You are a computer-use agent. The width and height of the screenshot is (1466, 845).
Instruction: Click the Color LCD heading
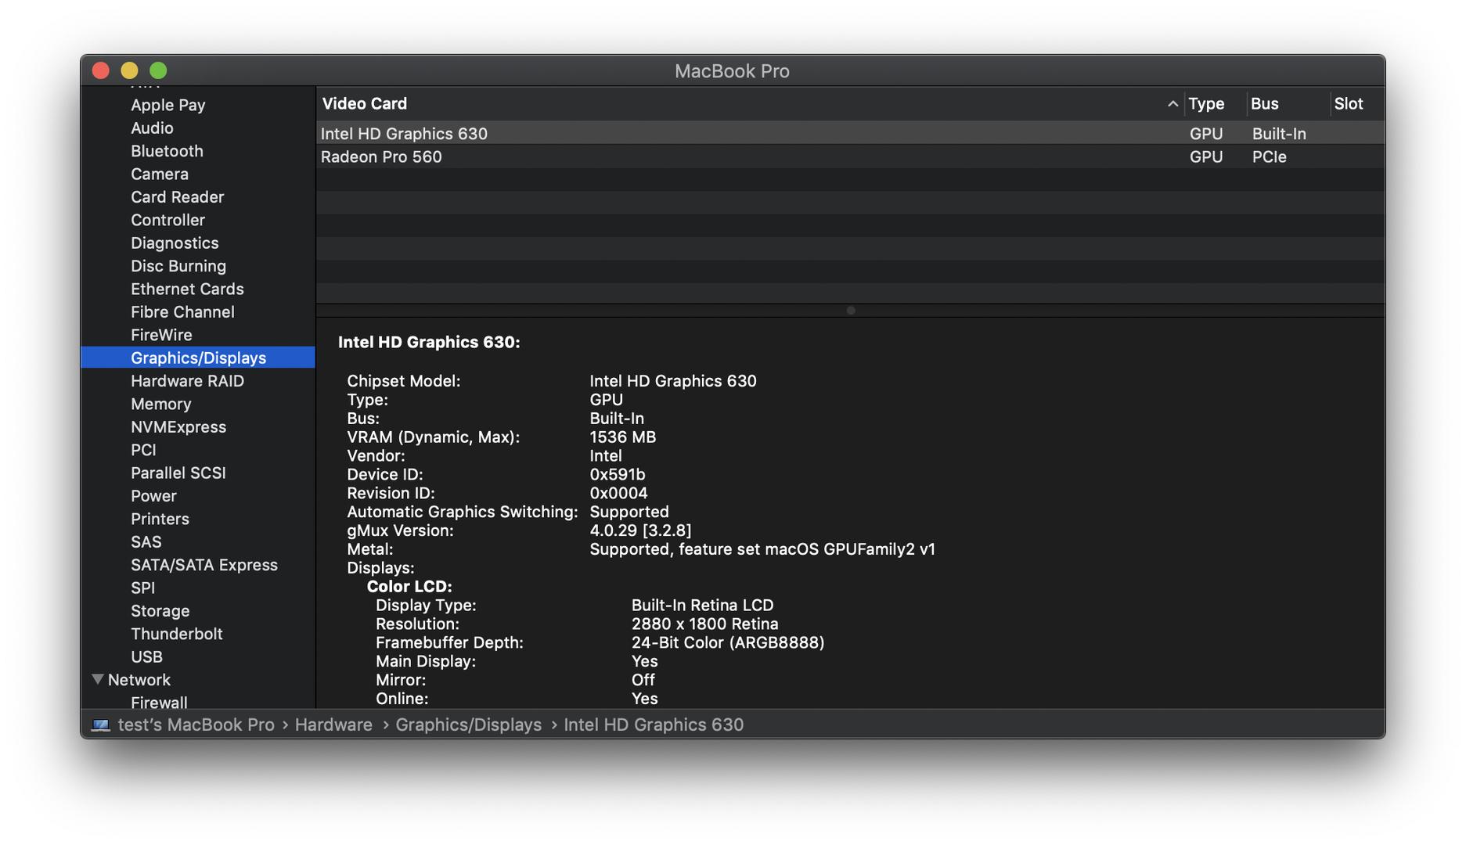(x=409, y=587)
